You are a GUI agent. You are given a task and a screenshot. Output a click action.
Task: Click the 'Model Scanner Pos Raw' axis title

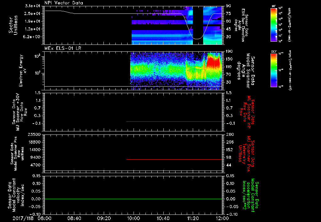click(x=17, y=154)
